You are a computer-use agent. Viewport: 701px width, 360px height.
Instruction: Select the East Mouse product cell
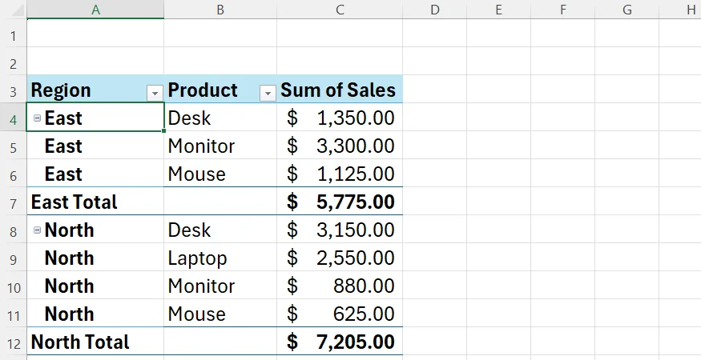pyautogui.click(x=220, y=174)
